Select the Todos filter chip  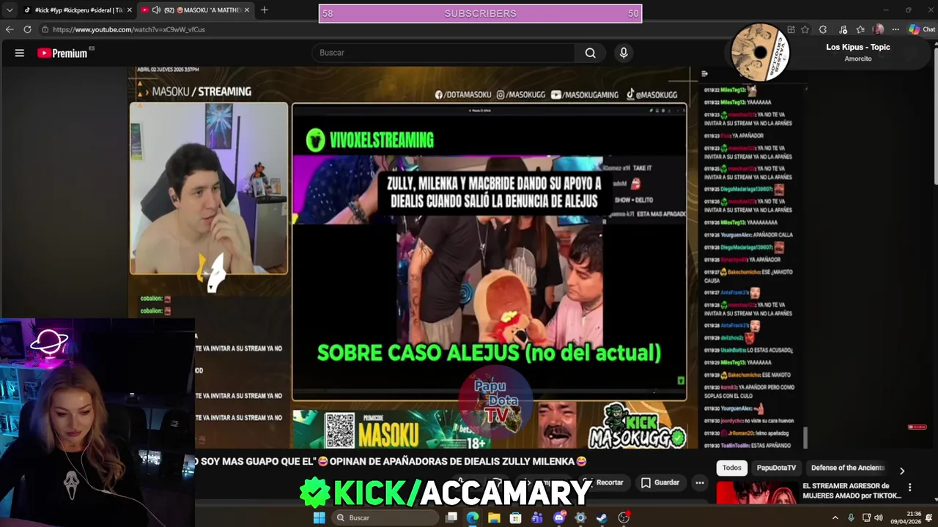pos(732,468)
